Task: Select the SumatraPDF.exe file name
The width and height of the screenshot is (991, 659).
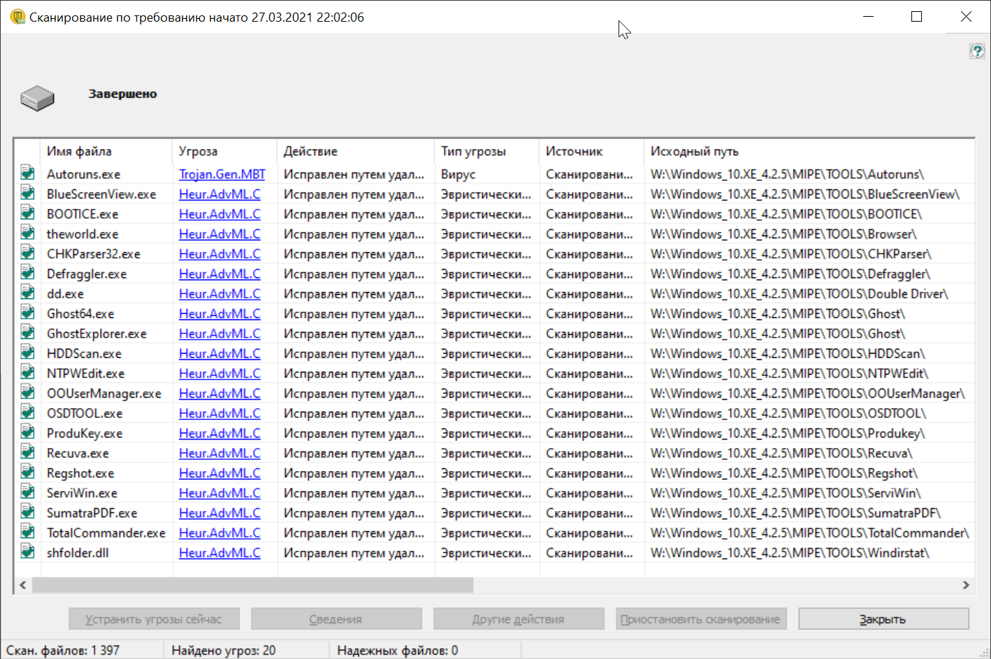Action: click(x=92, y=513)
